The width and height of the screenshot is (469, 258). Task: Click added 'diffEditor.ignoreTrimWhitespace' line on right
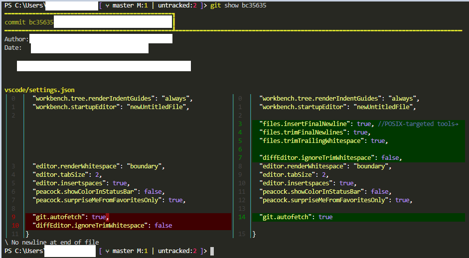(x=358, y=157)
